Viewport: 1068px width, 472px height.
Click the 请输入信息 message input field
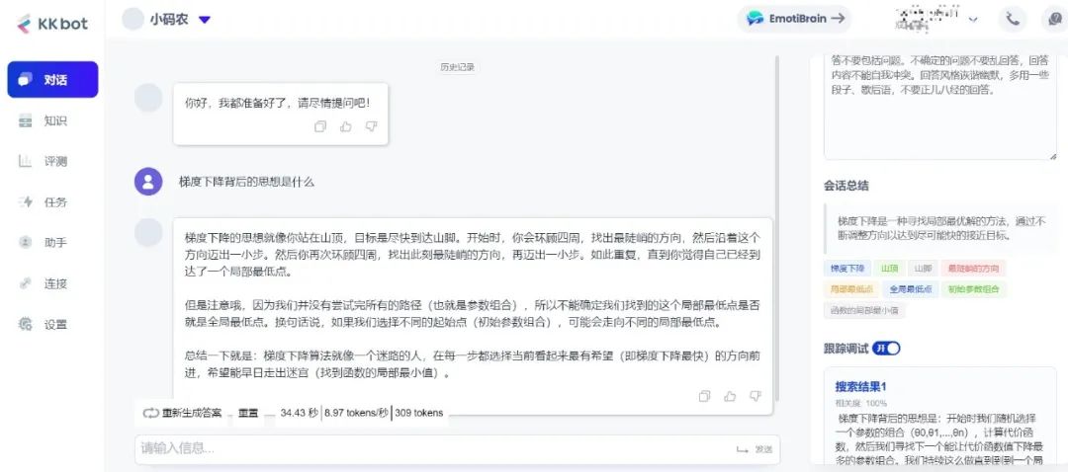[457, 449]
